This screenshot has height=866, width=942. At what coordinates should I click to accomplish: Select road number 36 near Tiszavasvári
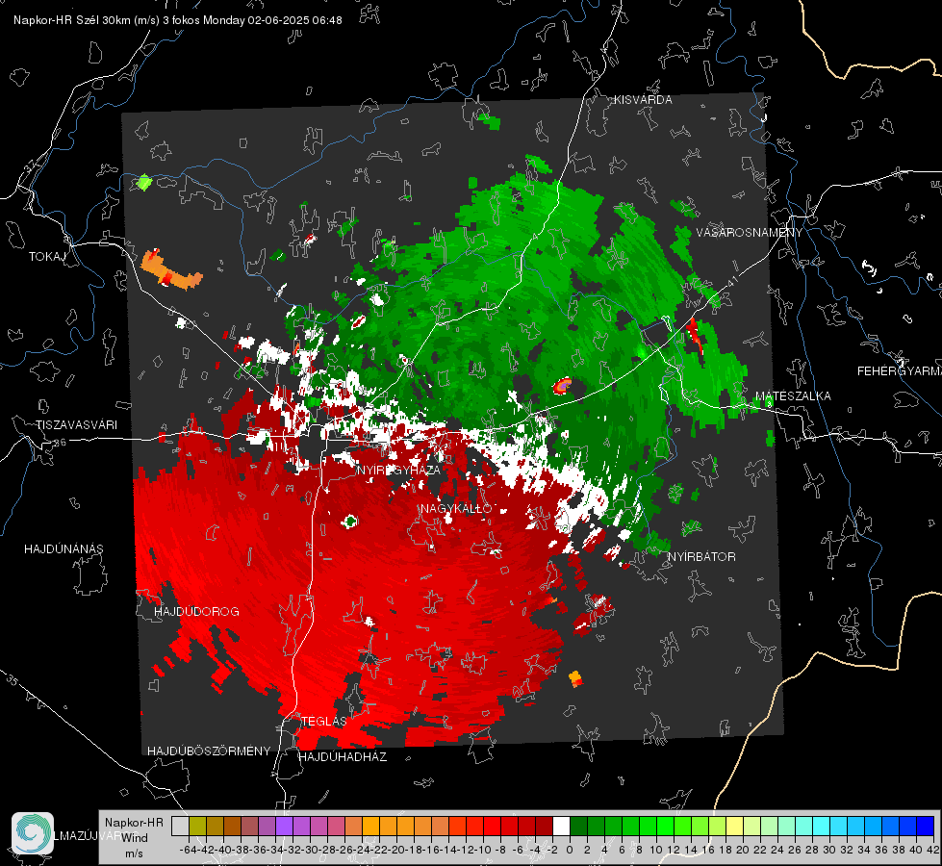click(60, 443)
